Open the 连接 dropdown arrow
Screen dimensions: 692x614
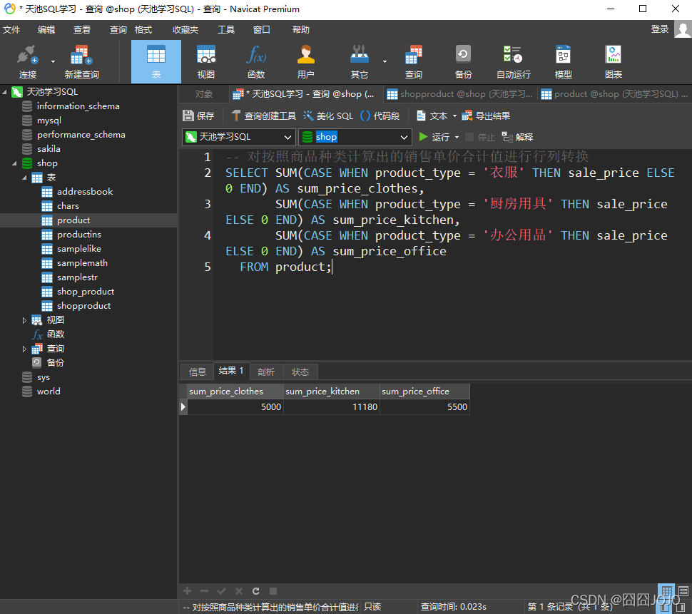(x=53, y=62)
